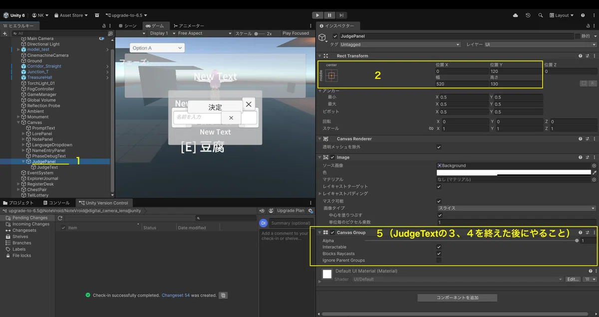Click the Image 色 color swatch
Screen dimensions: 599x317
[514, 172]
